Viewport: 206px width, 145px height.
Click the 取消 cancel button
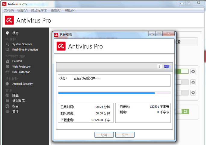point(104,135)
